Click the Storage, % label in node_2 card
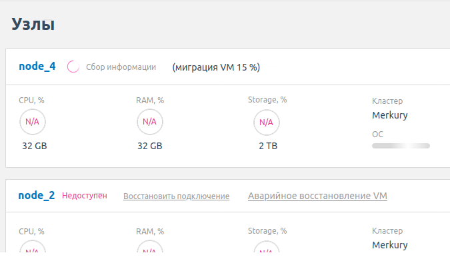 pos(267,231)
